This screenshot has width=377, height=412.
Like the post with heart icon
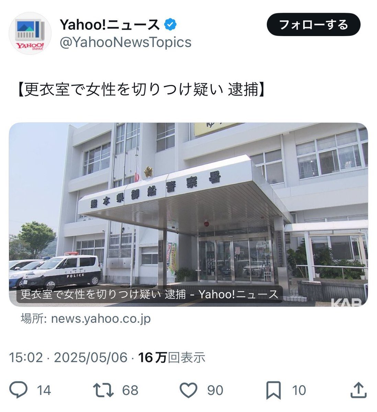tap(188, 390)
